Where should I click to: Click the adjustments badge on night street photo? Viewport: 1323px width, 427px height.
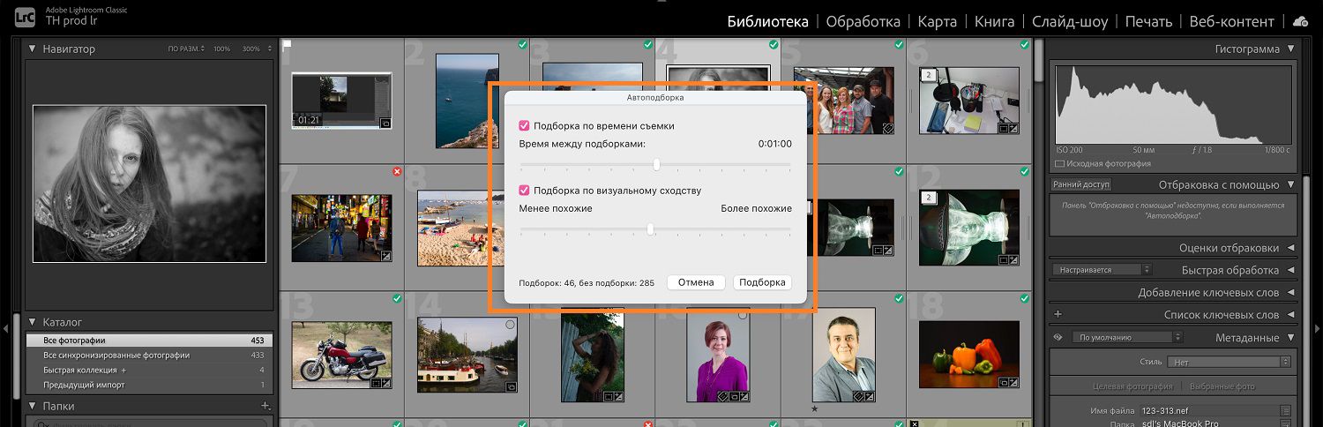tap(385, 256)
